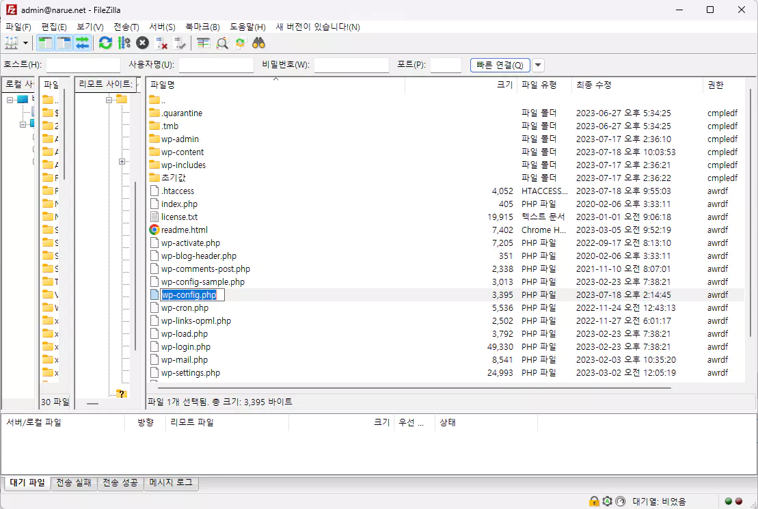Viewport: 758px width, 509px height.
Task: Open the directory listing filters dialog
Action: point(204,43)
